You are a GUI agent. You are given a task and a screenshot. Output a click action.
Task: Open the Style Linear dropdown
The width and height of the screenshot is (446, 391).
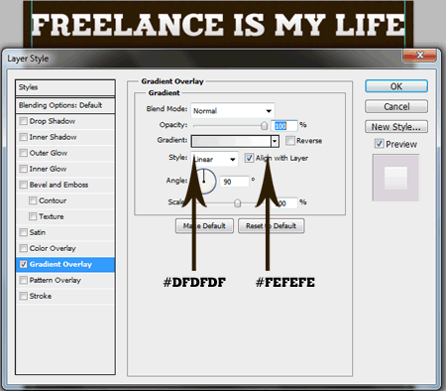click(214, 159)
